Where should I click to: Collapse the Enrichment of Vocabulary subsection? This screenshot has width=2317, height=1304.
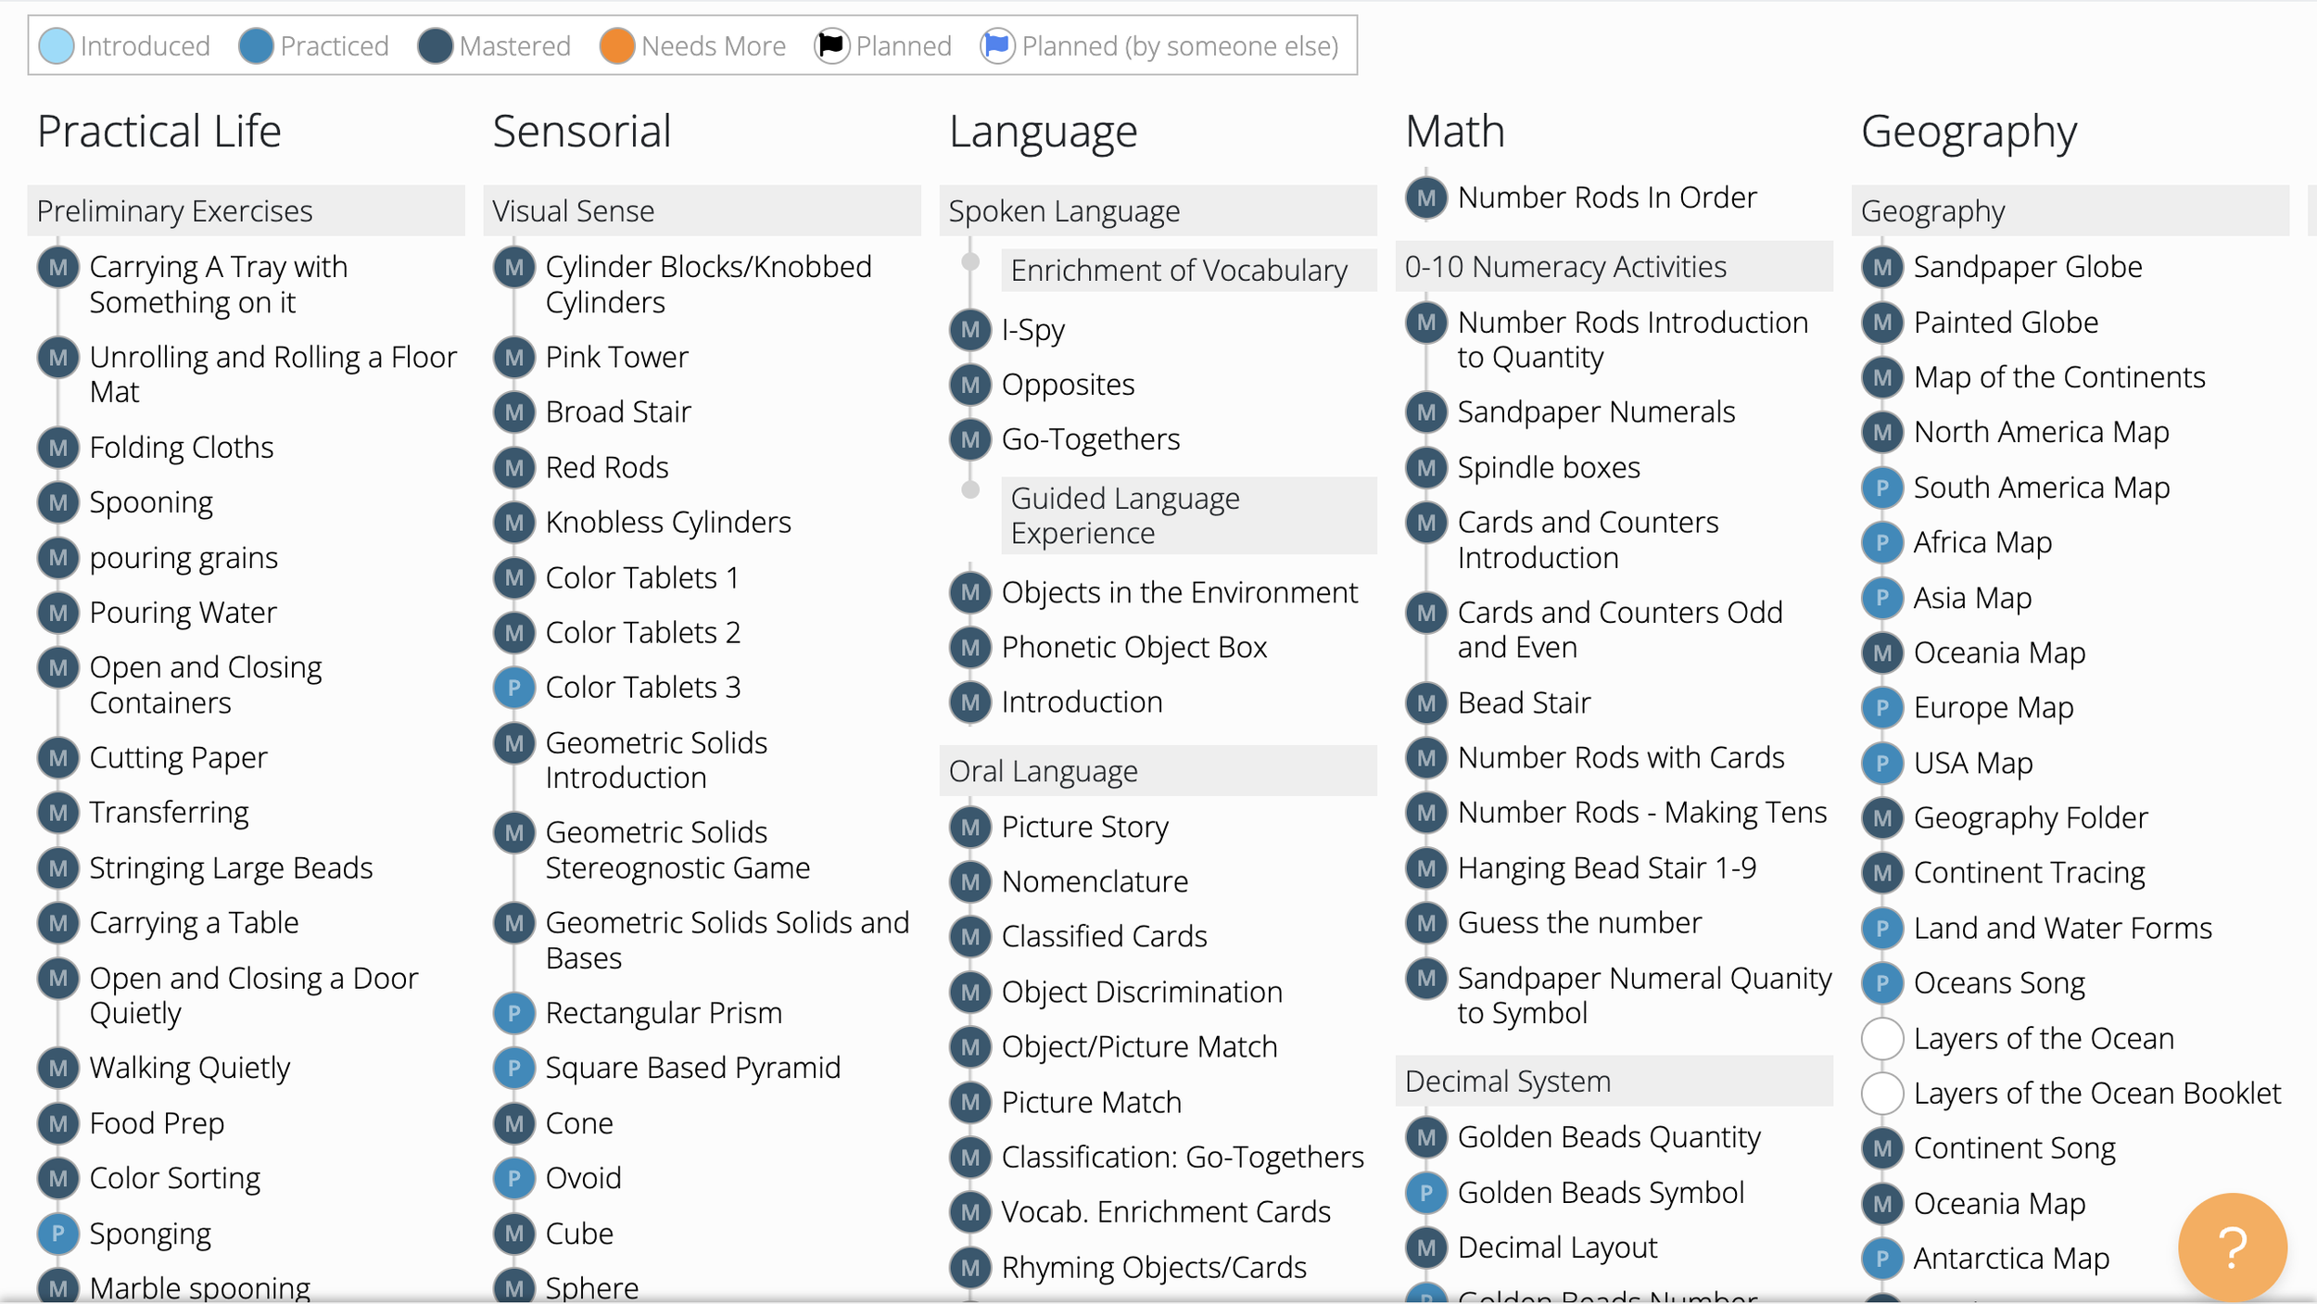(x=1179, y=271)
